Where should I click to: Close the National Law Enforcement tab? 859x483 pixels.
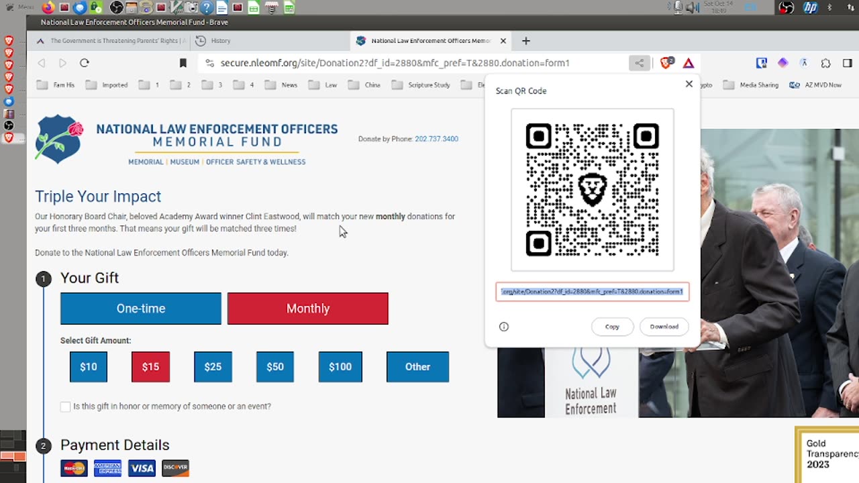[503, 41]
